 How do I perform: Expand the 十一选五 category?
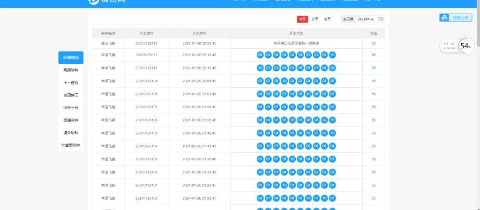pos(71,82)
